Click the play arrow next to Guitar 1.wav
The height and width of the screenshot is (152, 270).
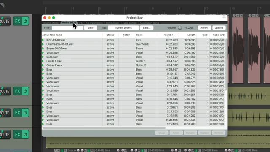point(43,61)
